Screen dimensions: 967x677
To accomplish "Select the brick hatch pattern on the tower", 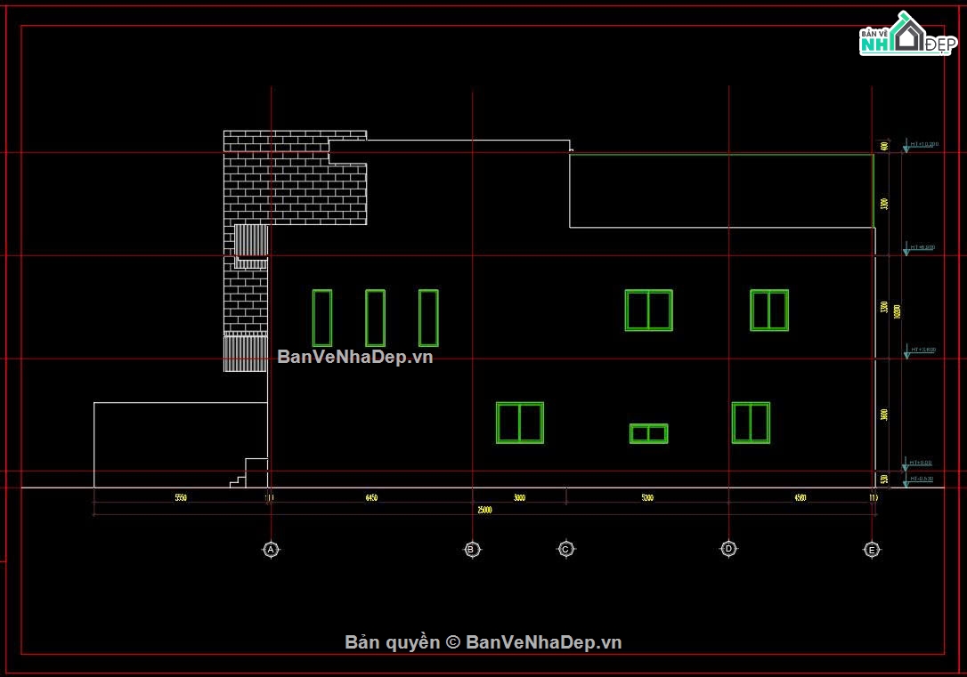I will pyautogui.click(x=295, y=177).
